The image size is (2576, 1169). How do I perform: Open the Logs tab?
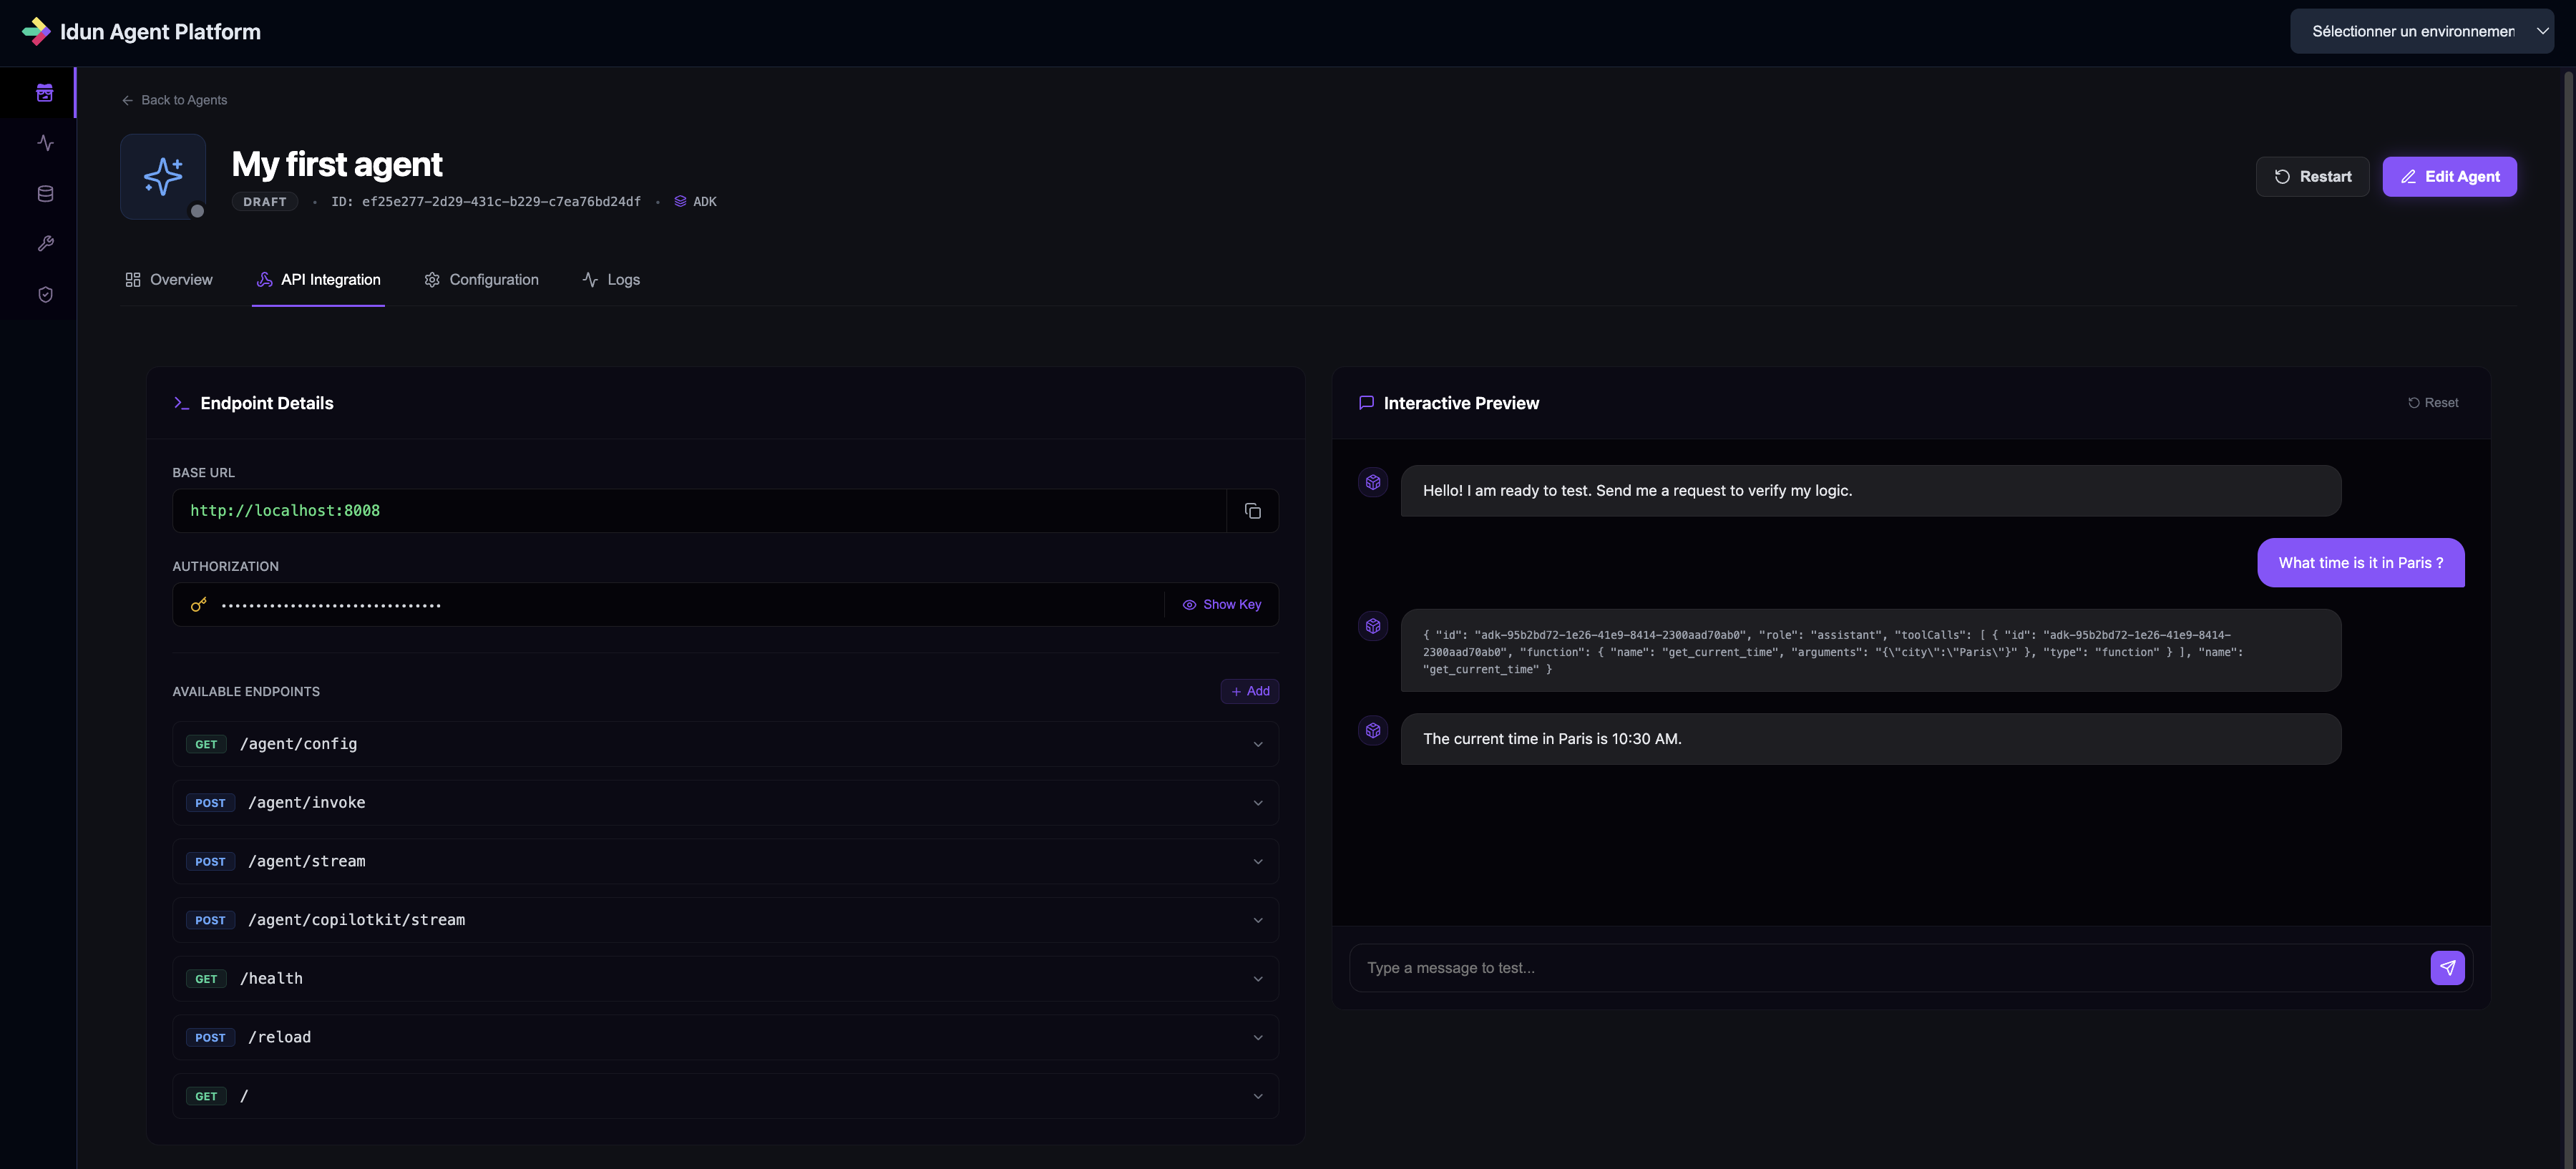pyautogui.click(x=611, y=280)
